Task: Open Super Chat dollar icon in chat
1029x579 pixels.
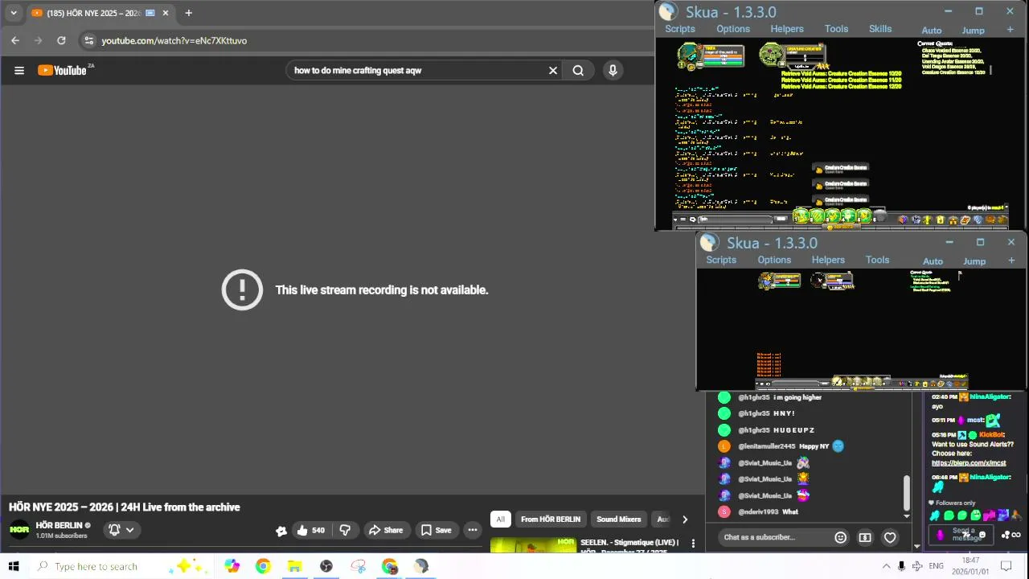Action: point(865,537)
